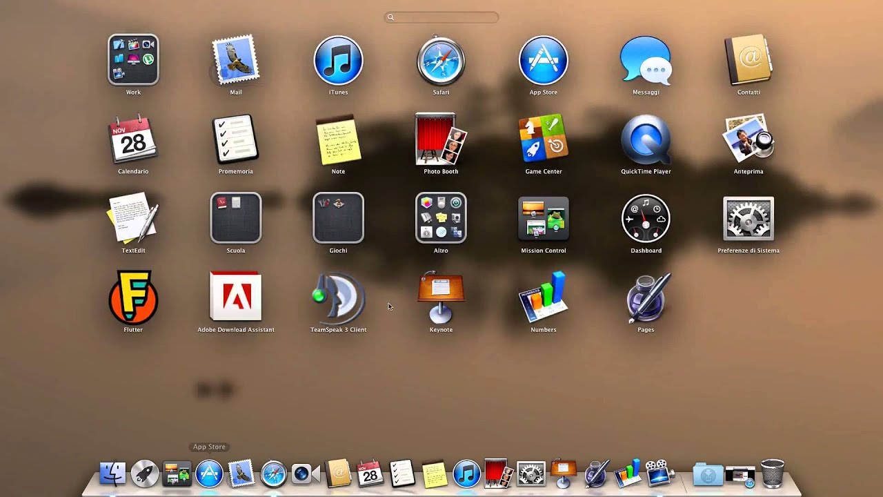Open the Giochi folder
Image resolution: width=883 pixels, height=497 pixels.
click(x=338, y=219)
